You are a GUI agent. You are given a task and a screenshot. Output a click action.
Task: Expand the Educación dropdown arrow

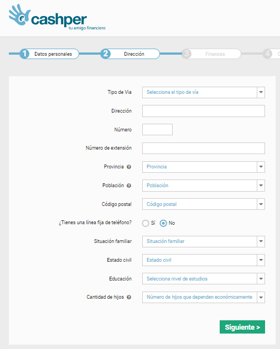pos(261,279)
